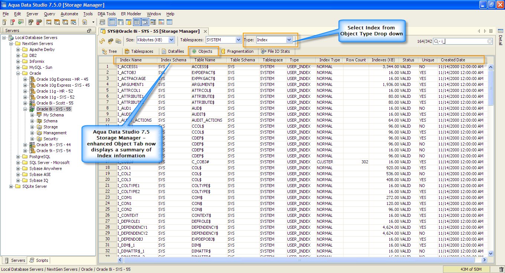505x273 pixels.
Task: Switch to the Scripts tab
Action: (39, 260)
